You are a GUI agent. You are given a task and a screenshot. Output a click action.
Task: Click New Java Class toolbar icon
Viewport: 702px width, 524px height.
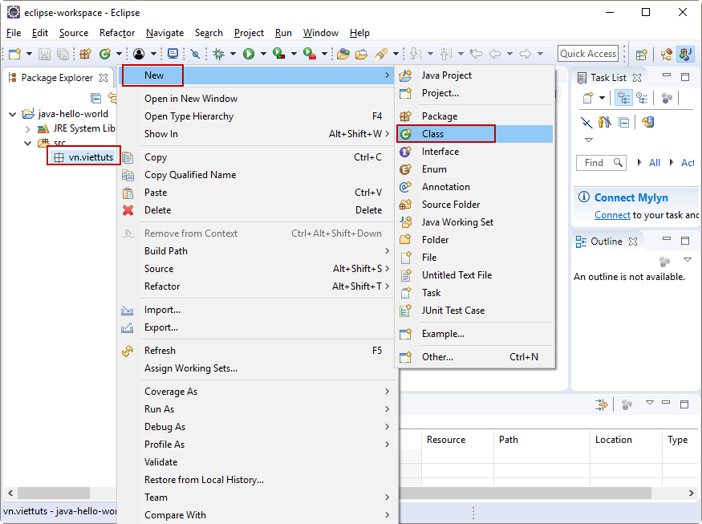point(105,55)
